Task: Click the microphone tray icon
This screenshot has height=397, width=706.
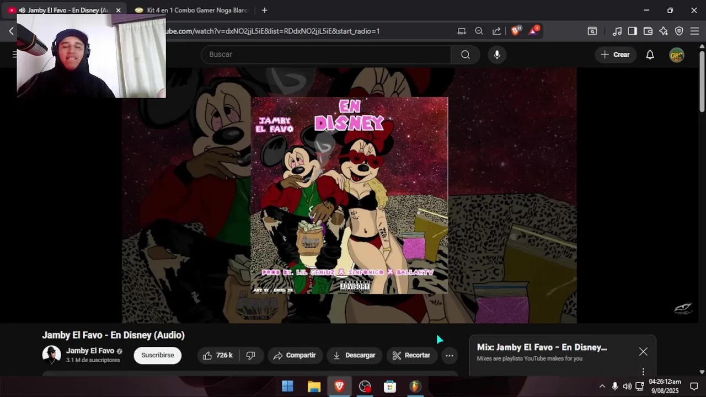Action: click(615, 387)
